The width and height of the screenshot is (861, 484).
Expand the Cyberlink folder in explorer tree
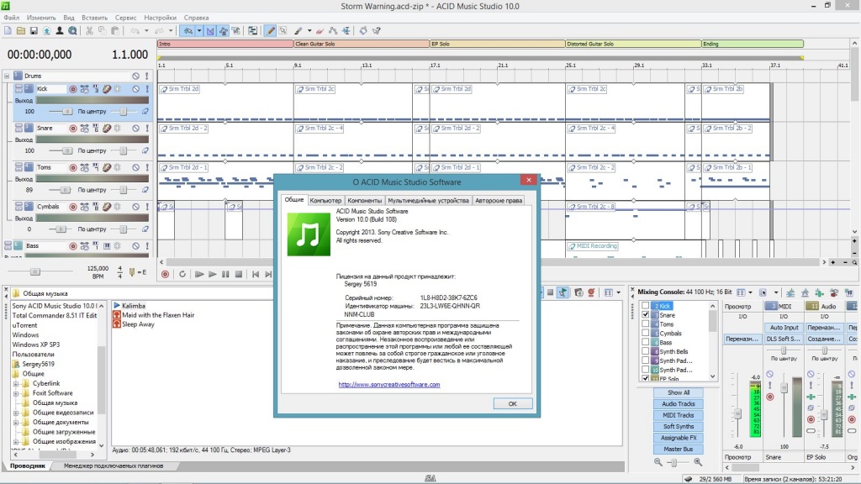(16, 383)
